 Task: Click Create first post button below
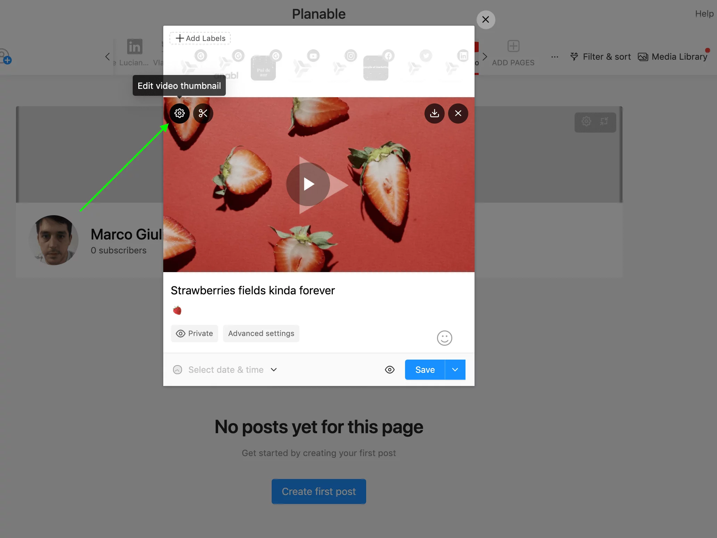tap(318, 491)
